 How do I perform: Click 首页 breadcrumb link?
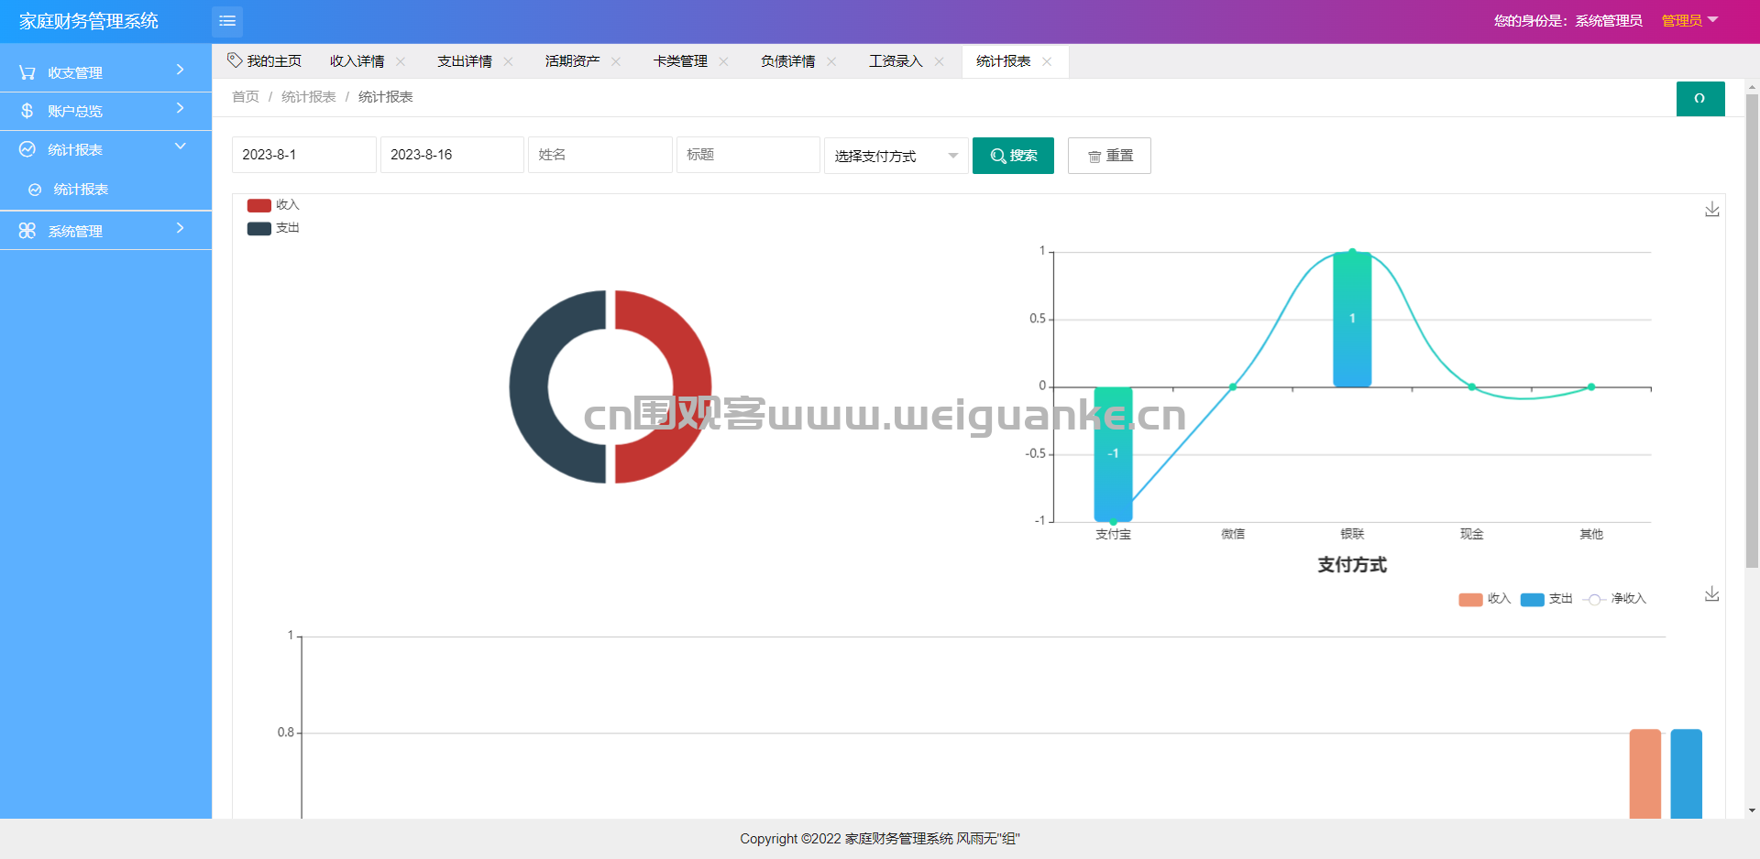coord(246,97)
